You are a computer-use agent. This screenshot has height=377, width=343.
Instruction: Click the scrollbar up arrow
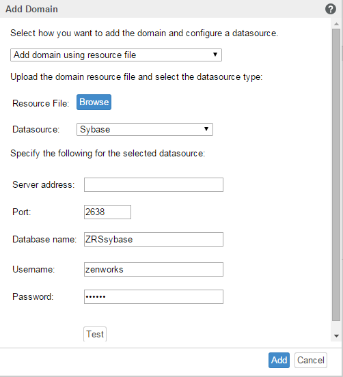(x=336, y=24)
